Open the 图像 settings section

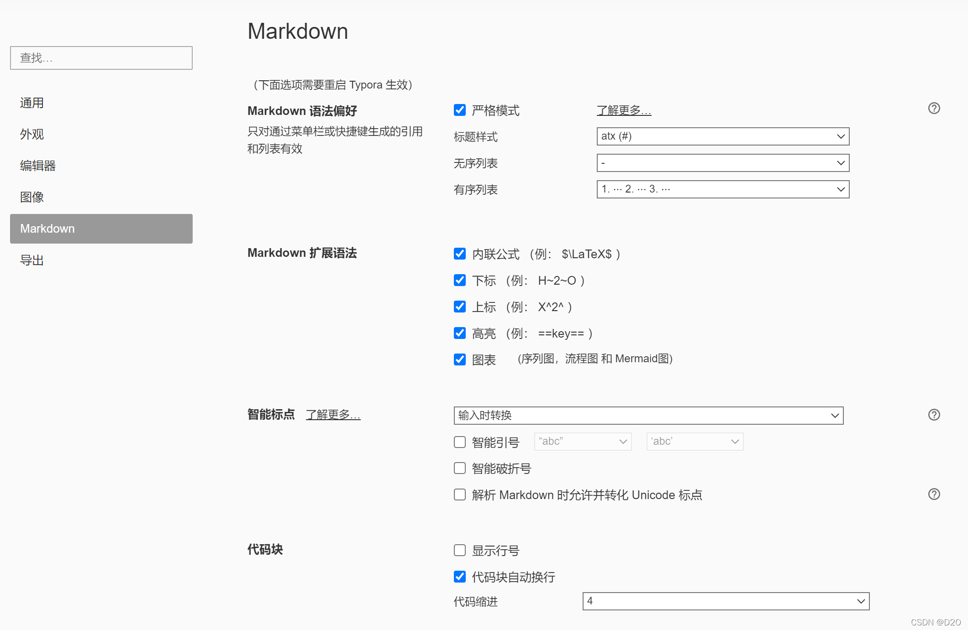coord(101,197)
